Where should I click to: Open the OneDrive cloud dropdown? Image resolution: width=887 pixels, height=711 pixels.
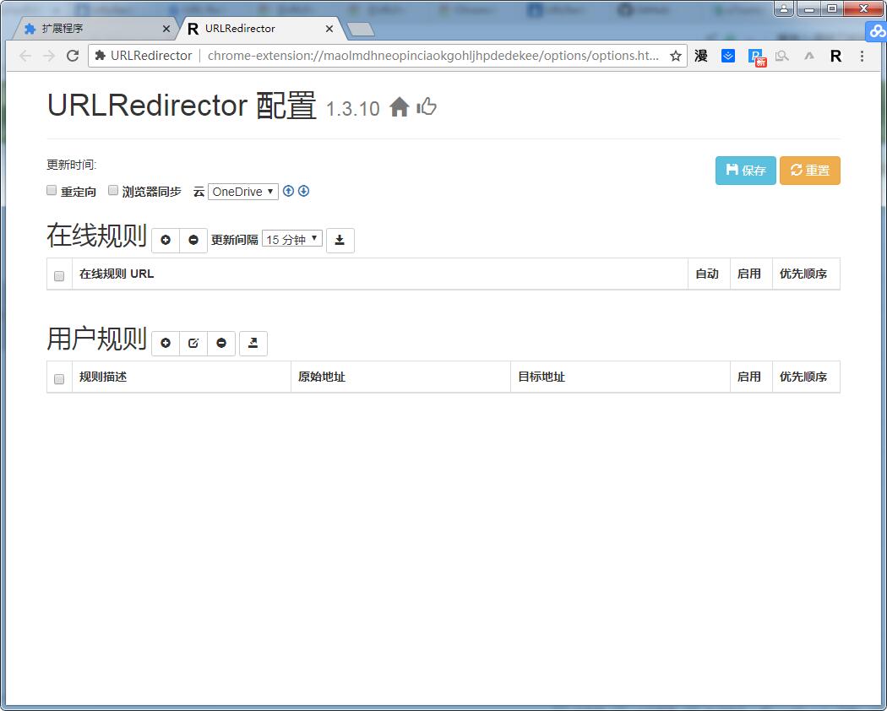tap(243, 192)
